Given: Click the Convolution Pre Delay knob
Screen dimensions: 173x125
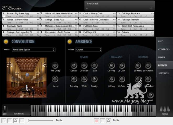Looking at the screenshot, I should pos(55,65).
